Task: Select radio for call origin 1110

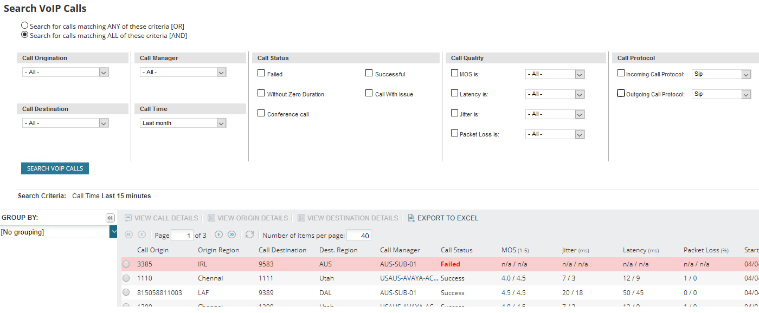Action: 126,278
